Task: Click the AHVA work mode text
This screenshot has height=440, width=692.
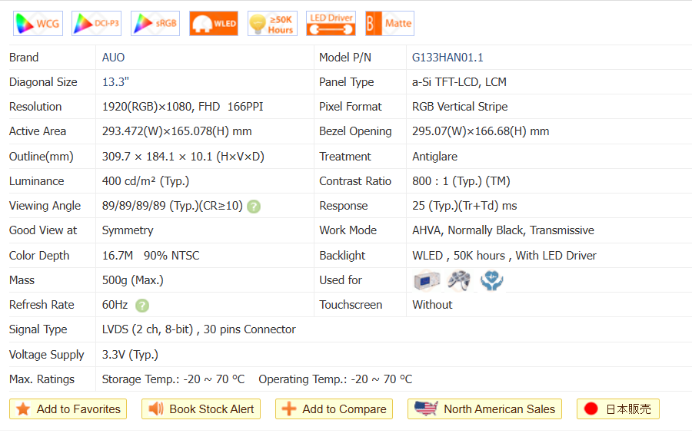Action: (428, 230)
